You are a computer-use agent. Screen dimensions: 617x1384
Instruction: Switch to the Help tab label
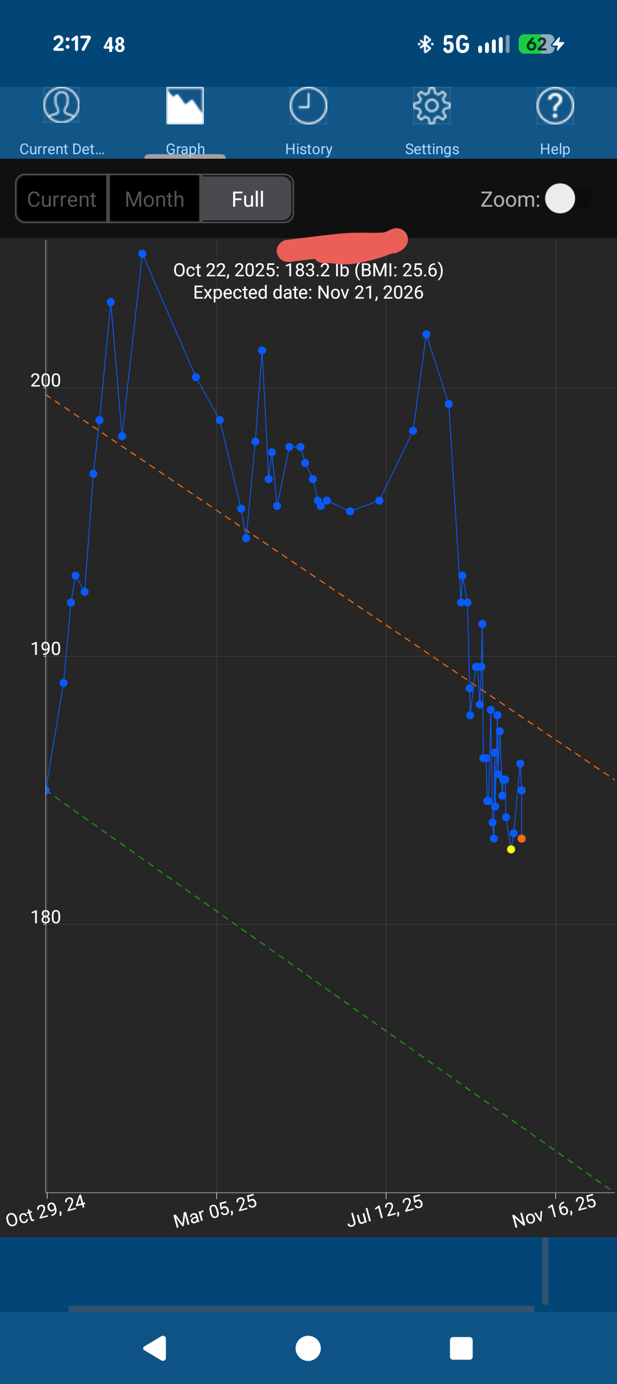[x=555, y=149]
